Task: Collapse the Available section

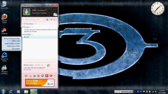Action: point(23,34)
